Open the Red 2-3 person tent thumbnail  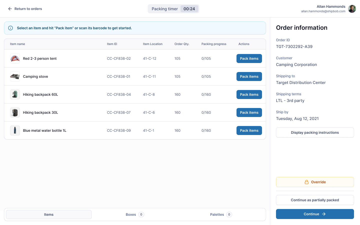[x=15, y=58]
